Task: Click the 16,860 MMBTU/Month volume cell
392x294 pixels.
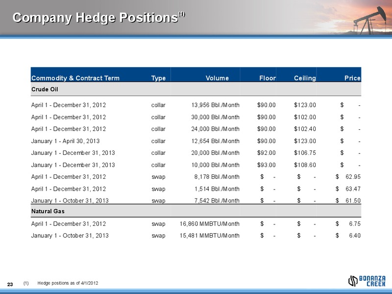Action: [x=210, y=224]
